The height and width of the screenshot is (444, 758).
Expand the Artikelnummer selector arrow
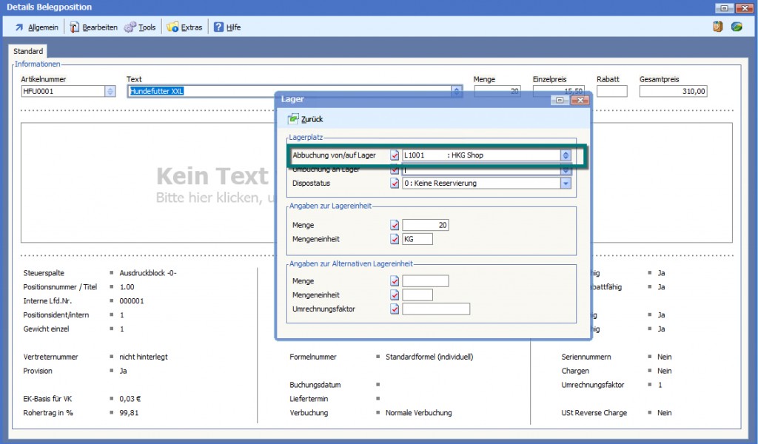[x=110, y=92]
